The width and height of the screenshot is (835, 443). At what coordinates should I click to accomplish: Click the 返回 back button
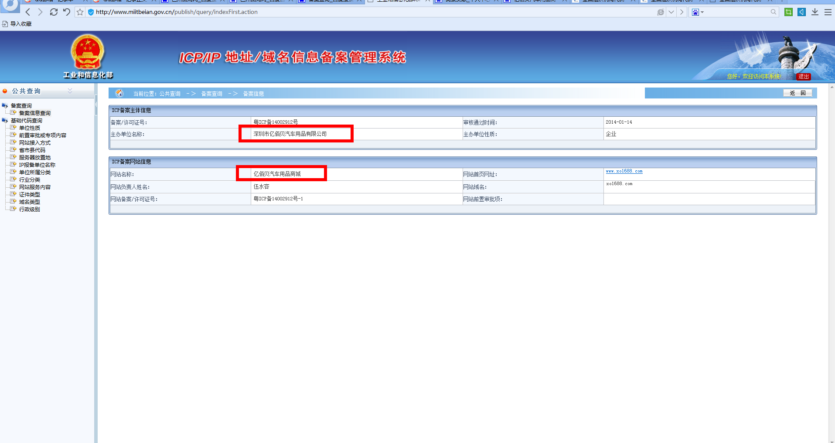[x=798, y=93]
